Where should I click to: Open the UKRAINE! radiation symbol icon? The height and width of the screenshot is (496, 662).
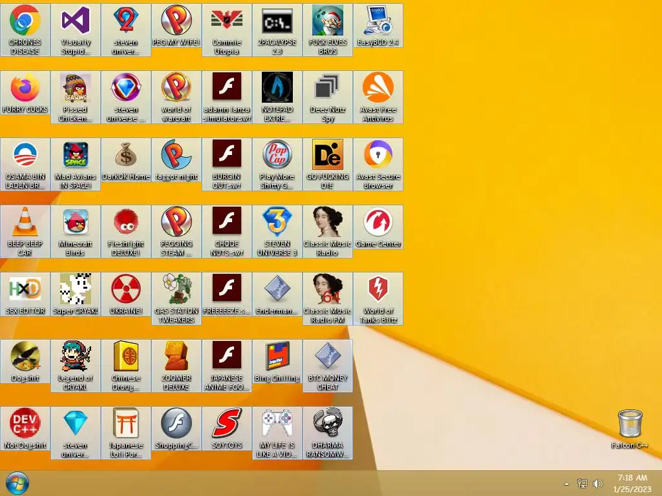[x=126, y=294]
